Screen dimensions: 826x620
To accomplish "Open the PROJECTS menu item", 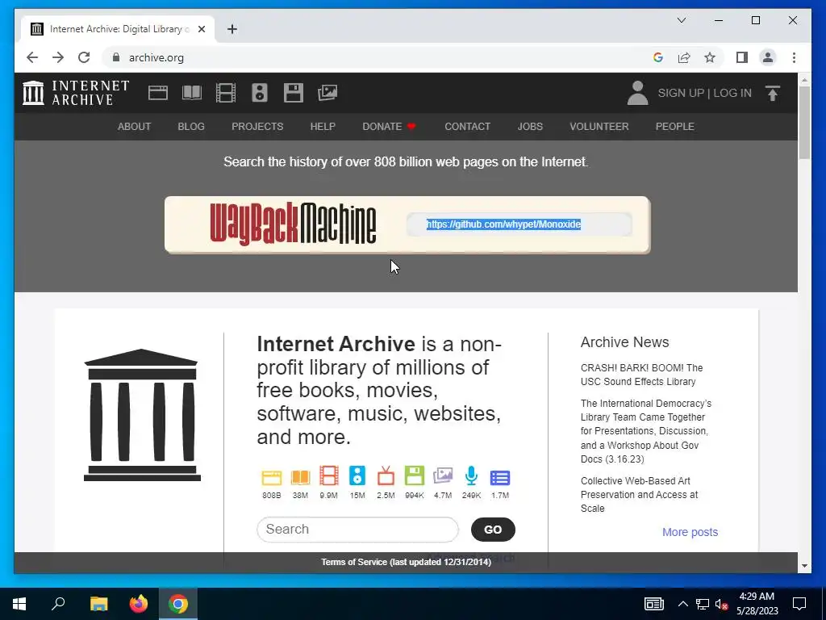I will [x=257, y=127].
